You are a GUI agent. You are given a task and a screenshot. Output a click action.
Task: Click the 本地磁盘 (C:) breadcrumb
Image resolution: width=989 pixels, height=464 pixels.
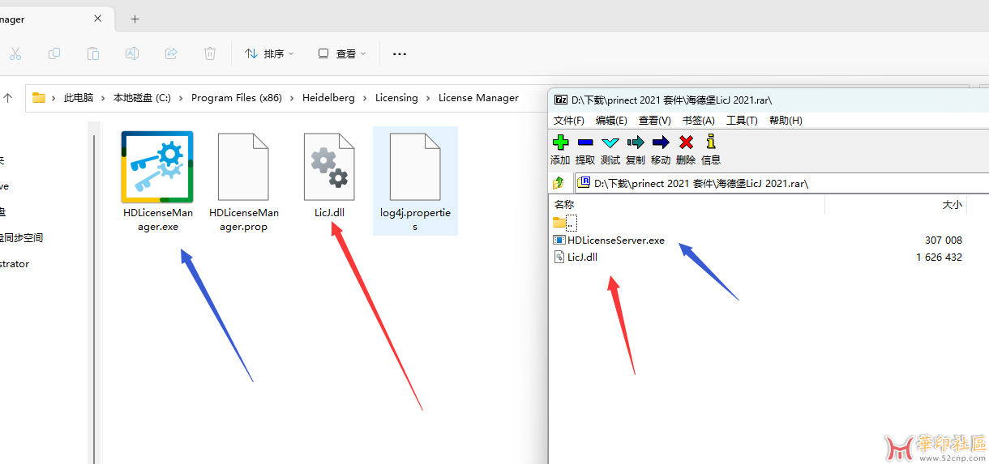tap(142, 98)
